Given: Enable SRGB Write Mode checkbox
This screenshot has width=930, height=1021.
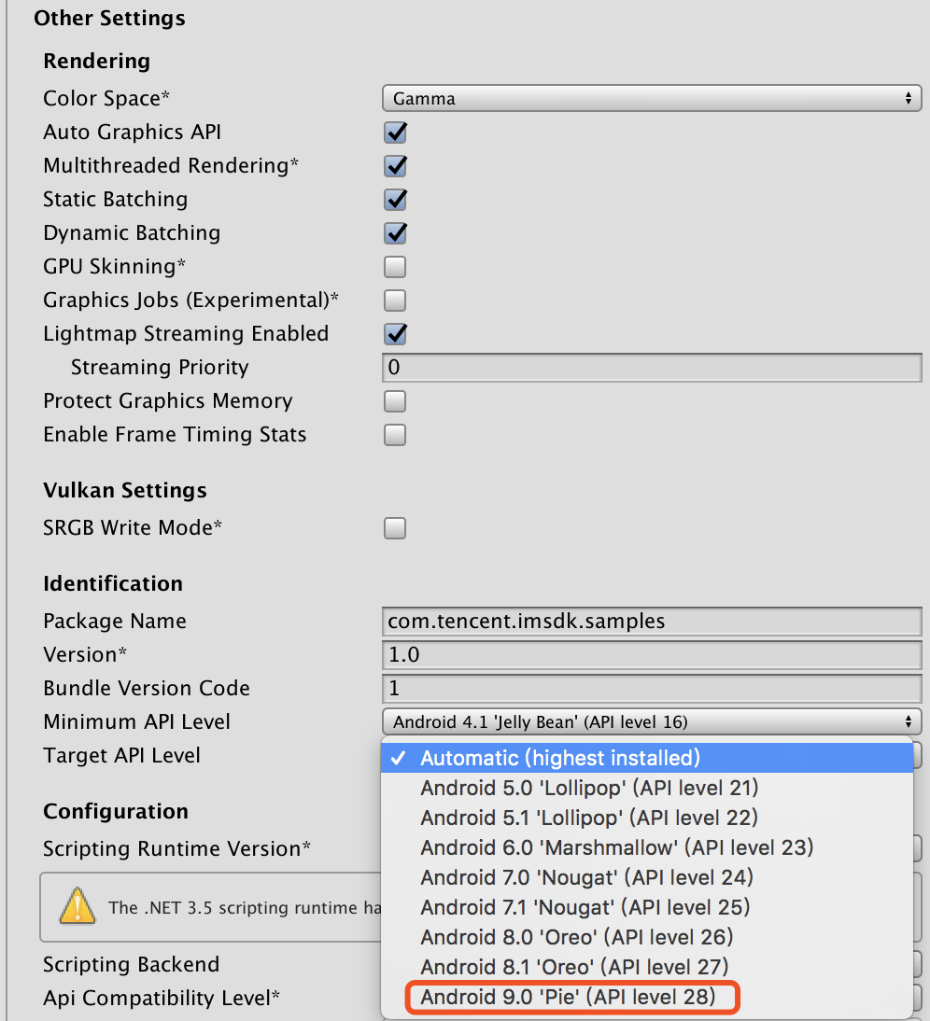Looking at the screenshot, I should tap(395, 528).
